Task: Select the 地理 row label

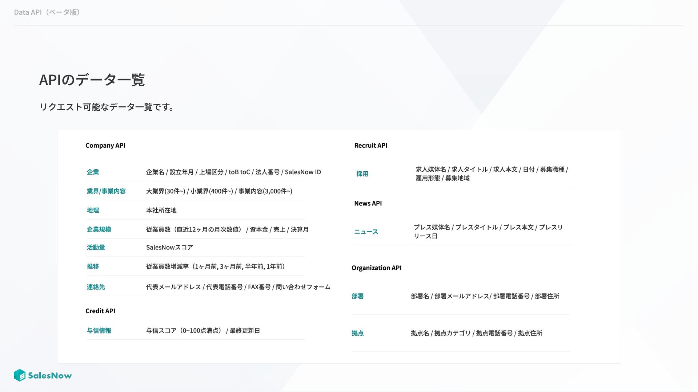Action: (x=93, y=211)
